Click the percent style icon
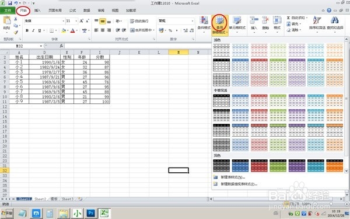This screenshot has width=350, height=219. pos(170,30)
